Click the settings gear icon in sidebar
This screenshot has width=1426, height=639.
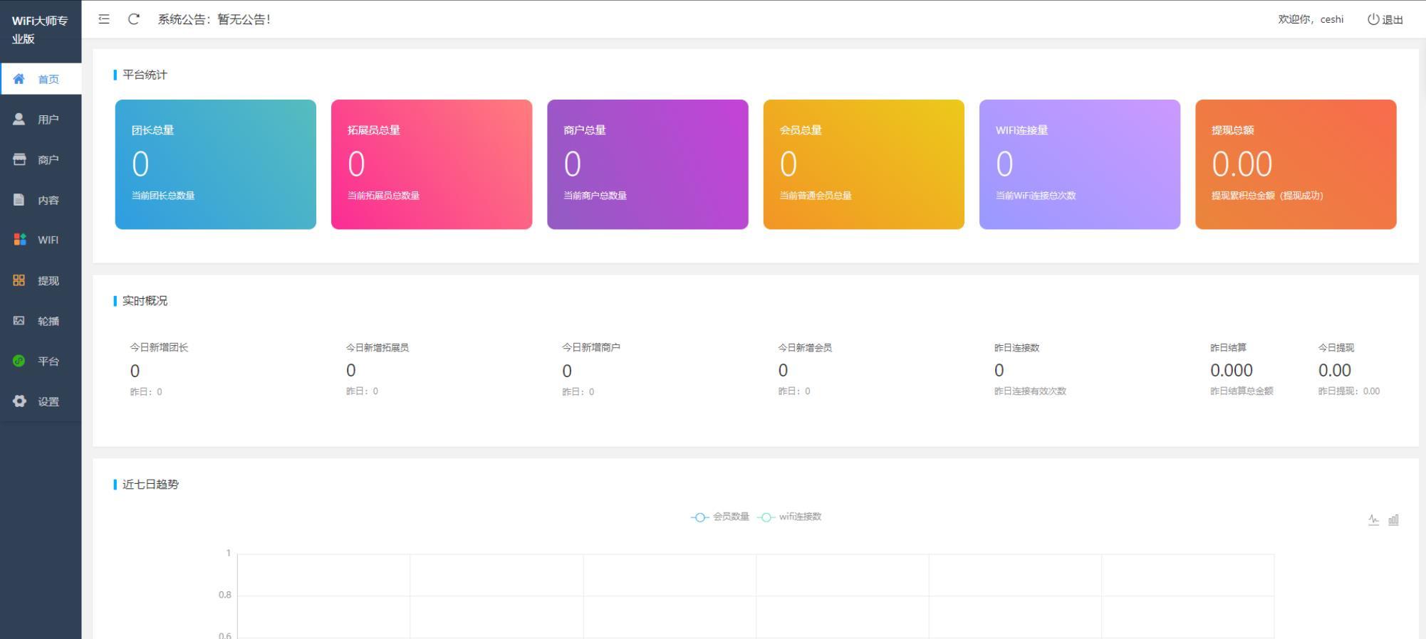click(19, 401)
